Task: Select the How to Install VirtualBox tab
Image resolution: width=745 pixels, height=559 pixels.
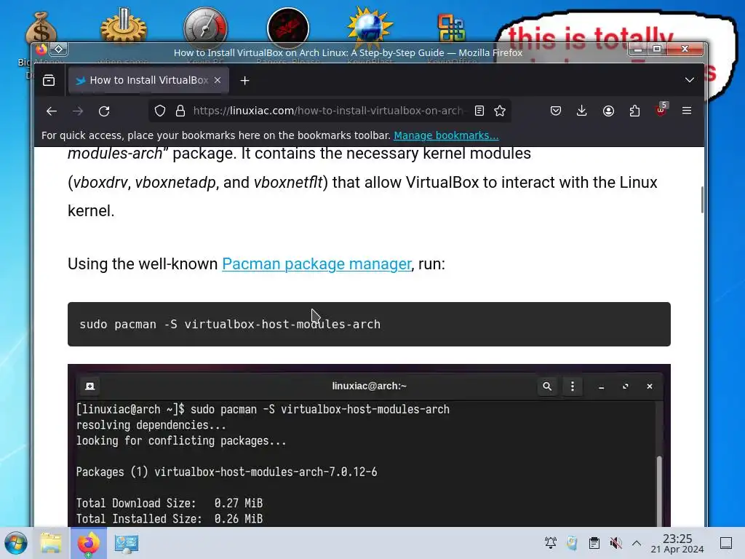Action: [x=148, y=80]
